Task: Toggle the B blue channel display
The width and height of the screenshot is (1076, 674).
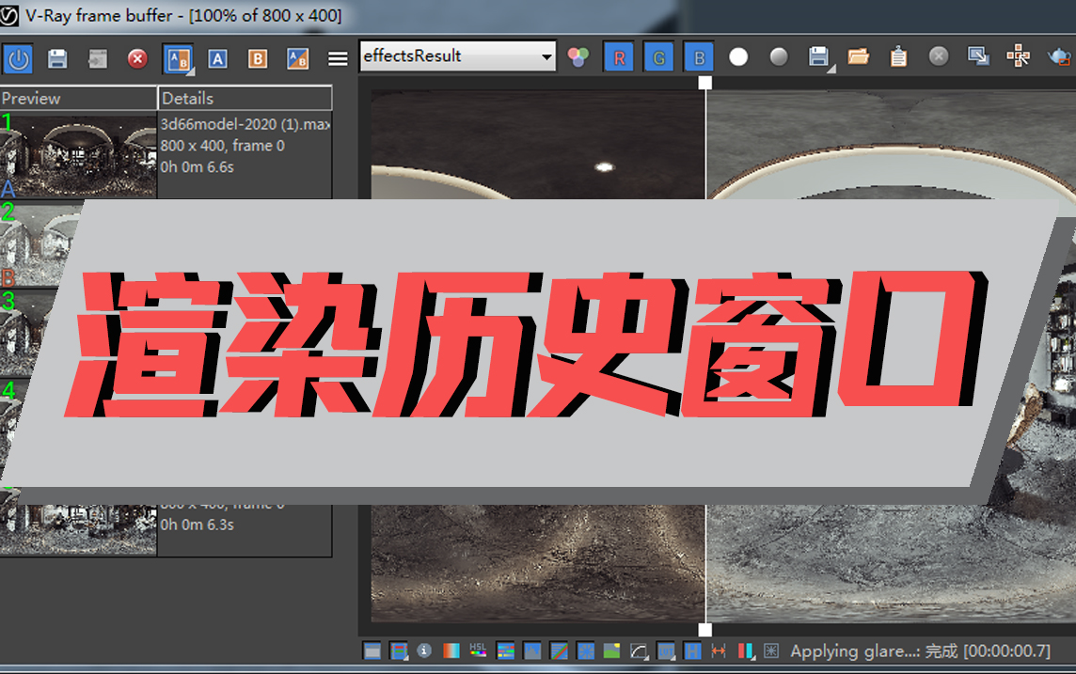Action: 697,56
